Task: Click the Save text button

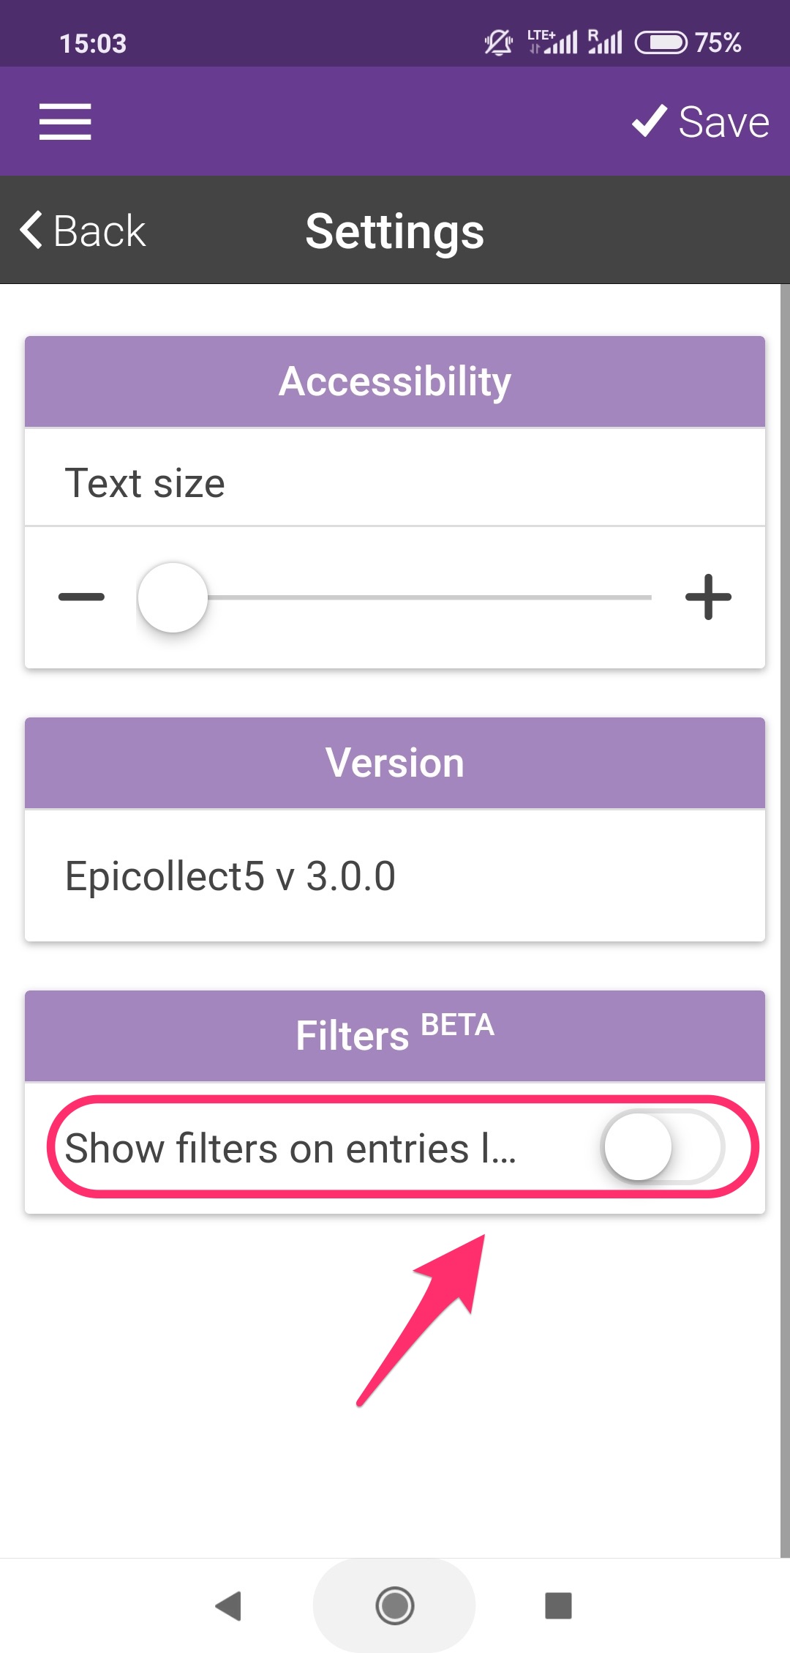Action: click(723, 122)
